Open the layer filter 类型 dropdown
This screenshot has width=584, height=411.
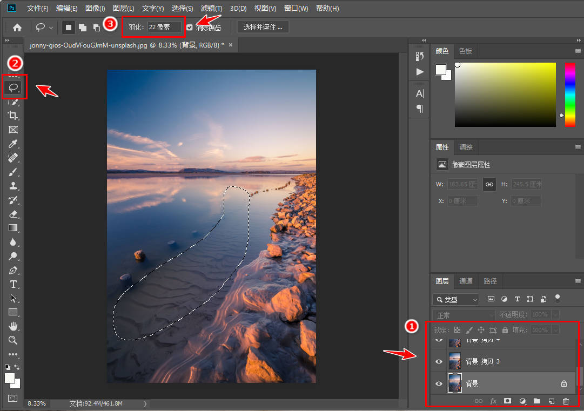pos(456,299)
